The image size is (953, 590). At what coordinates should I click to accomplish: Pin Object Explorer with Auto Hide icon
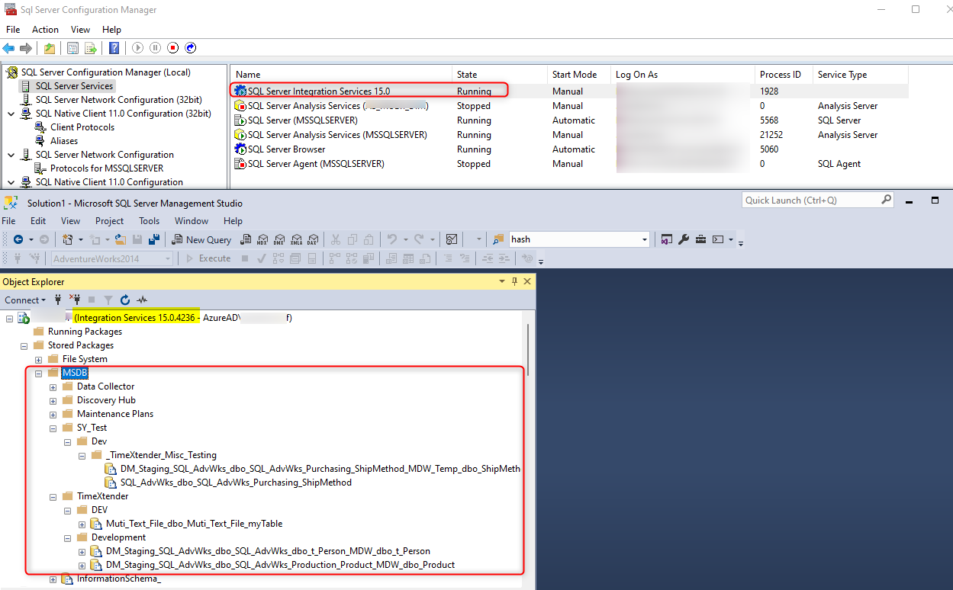[x=515, y=281]
